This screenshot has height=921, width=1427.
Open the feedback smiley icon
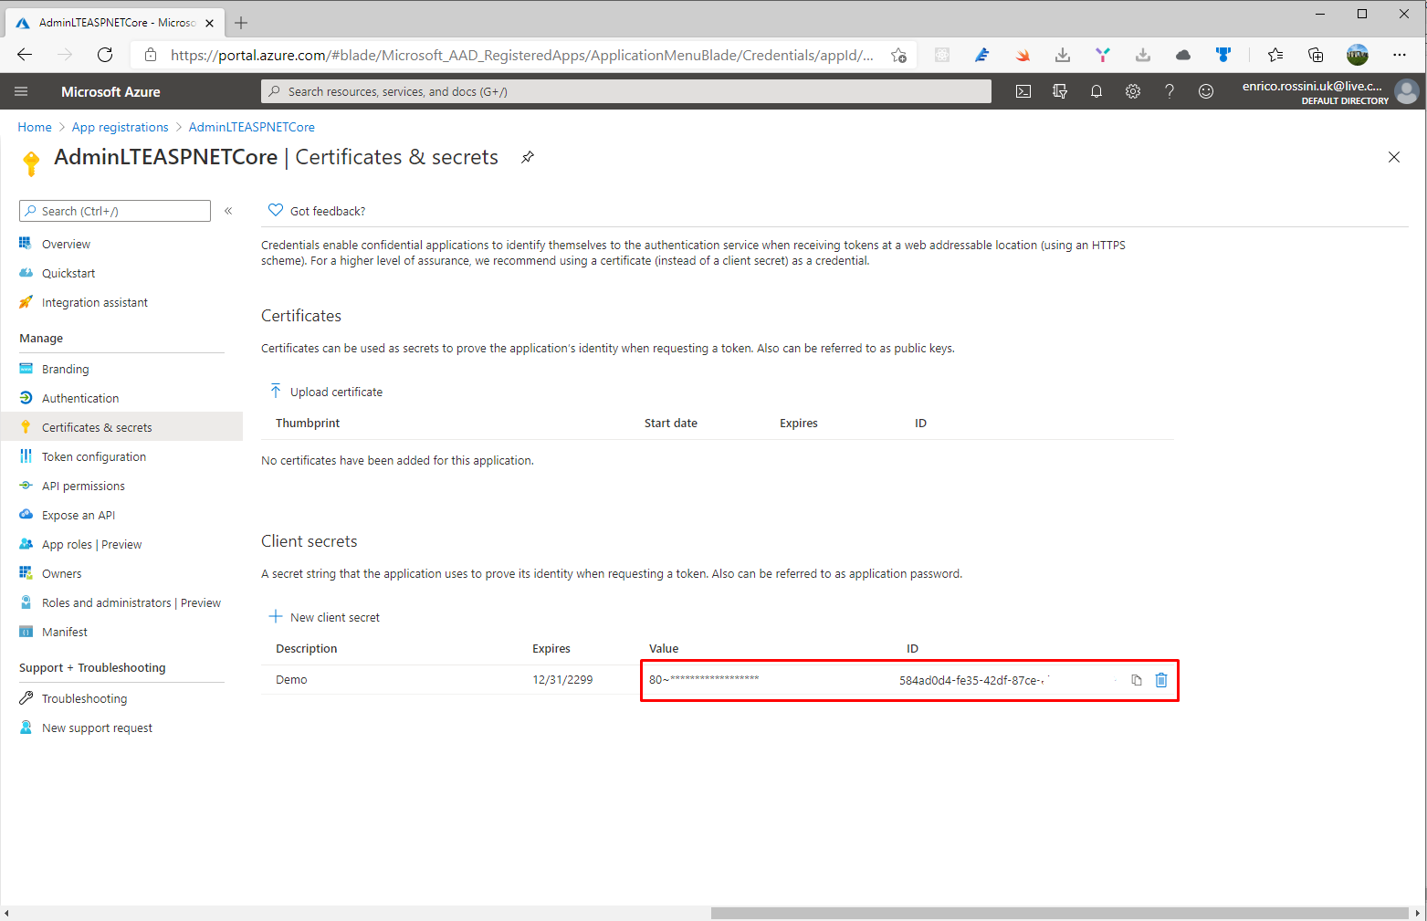[1206, 91]
